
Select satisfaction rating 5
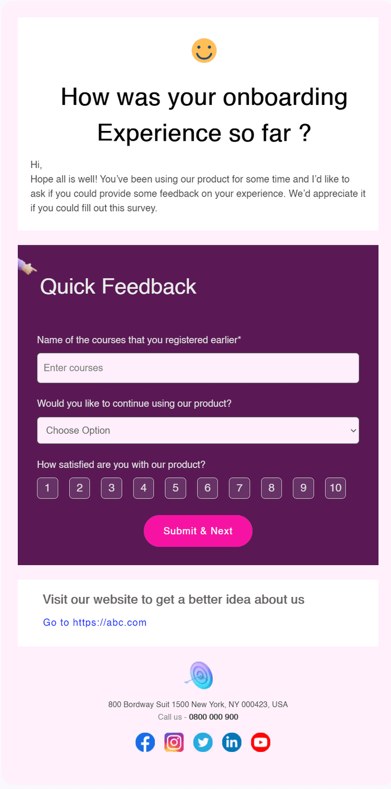pyautogui.click(x=175, y=488)
